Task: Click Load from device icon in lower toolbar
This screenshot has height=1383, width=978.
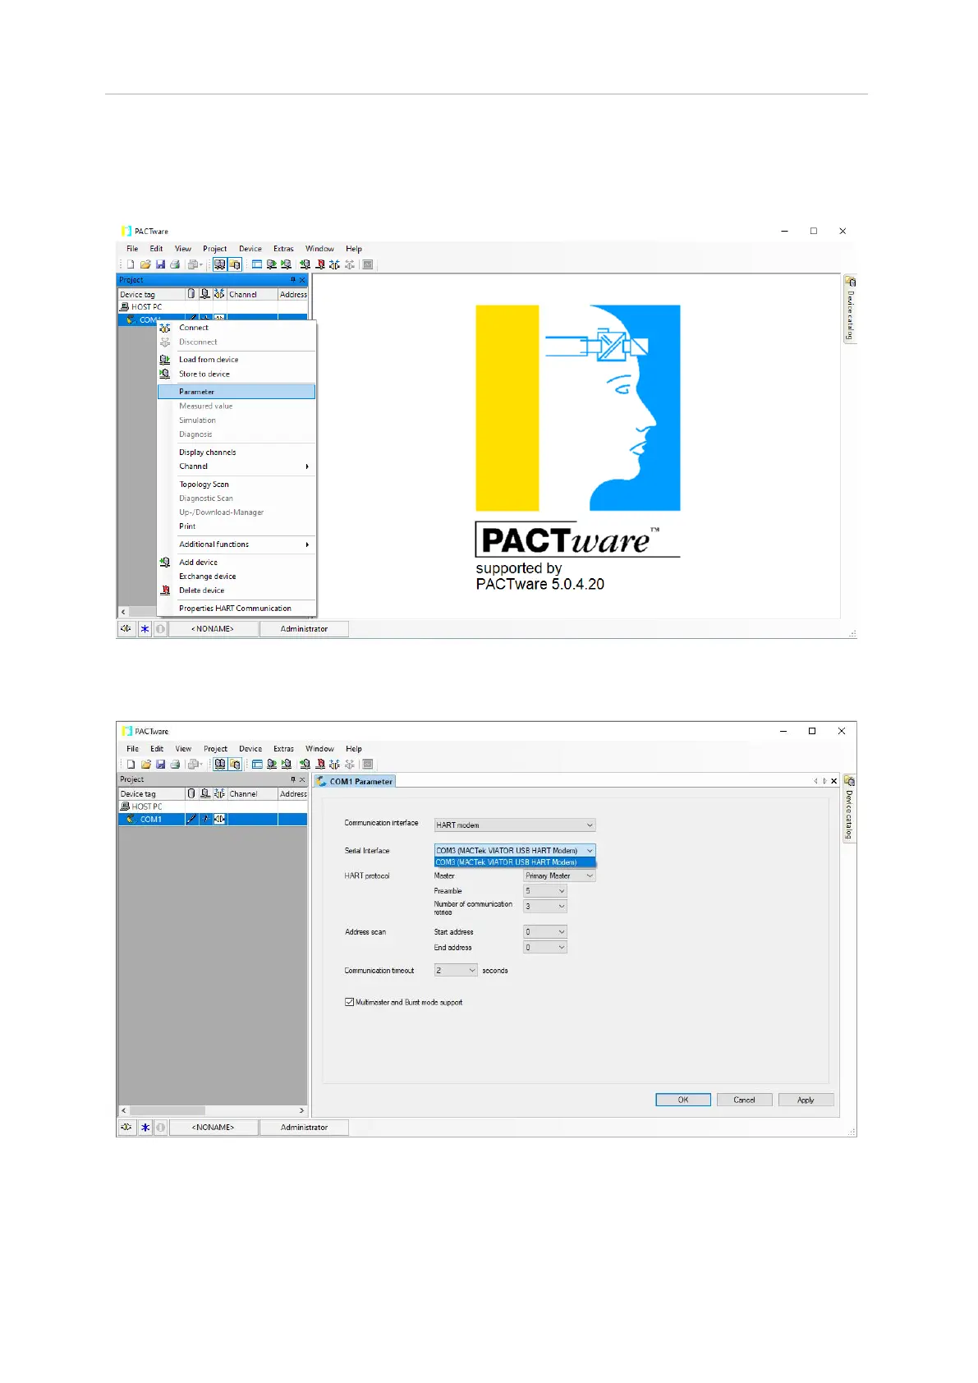Action: pos(271,764)
